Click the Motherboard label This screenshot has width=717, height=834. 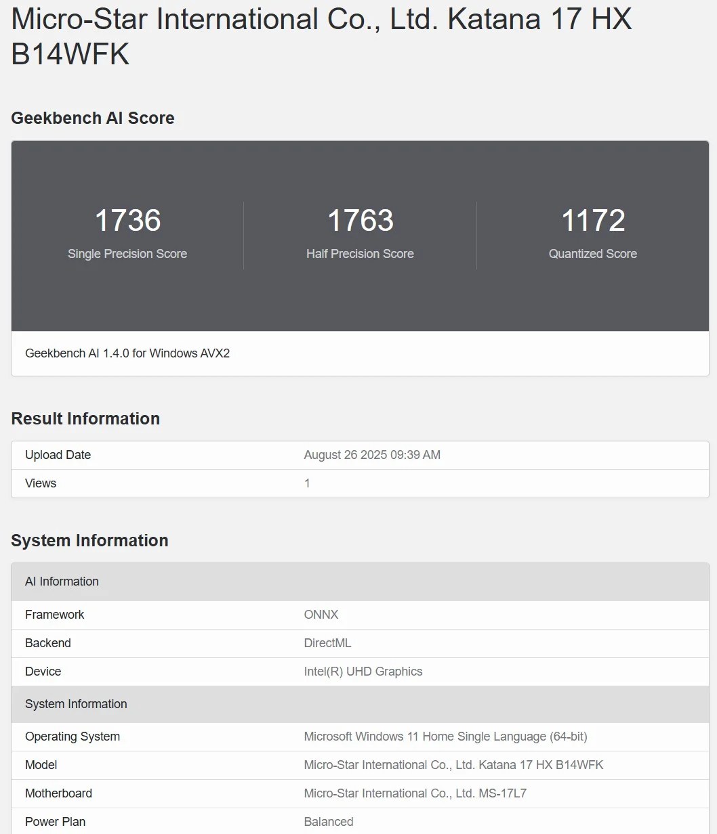[58, 793]
